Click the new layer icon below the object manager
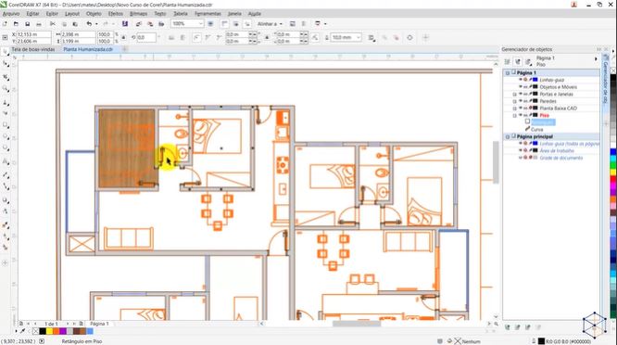 (x=507, y=327)
